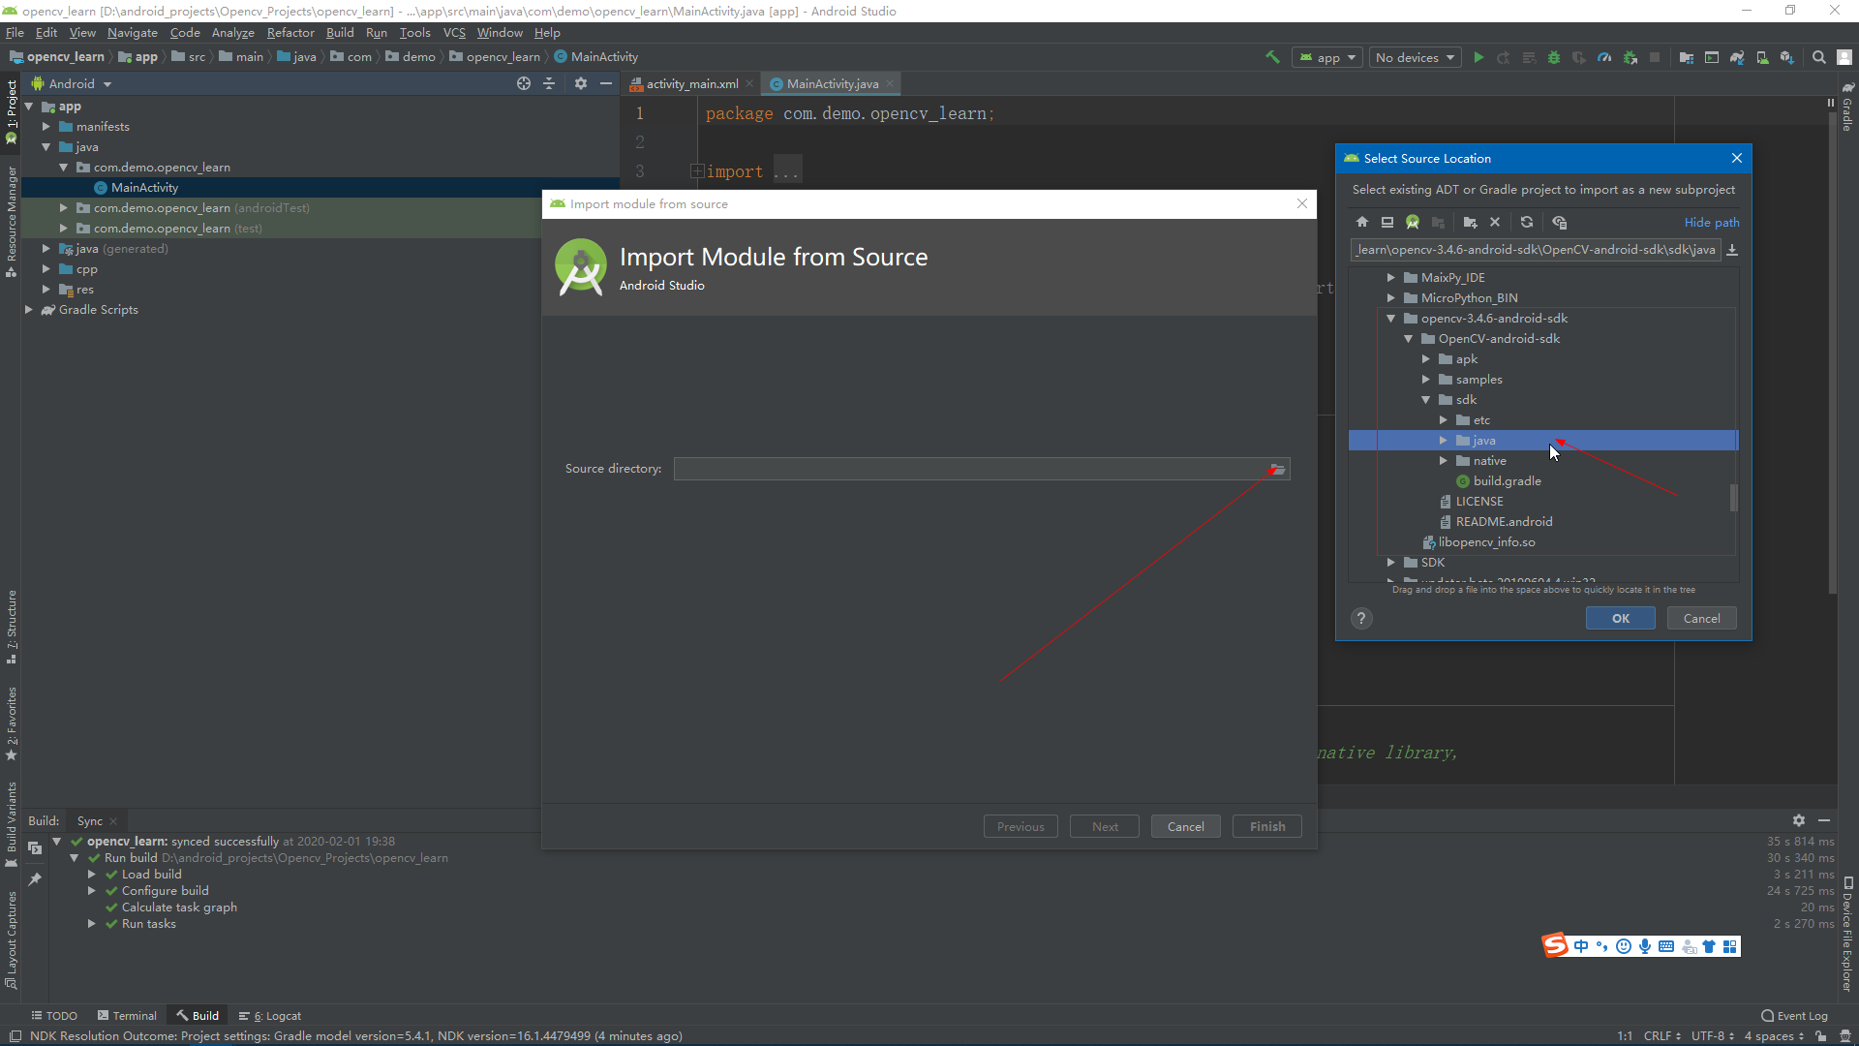Viewport: 1859px width, 1046px height.
Task: Click the path history arrow icon
Action: pyautogui.click(x=1732, y=250)
